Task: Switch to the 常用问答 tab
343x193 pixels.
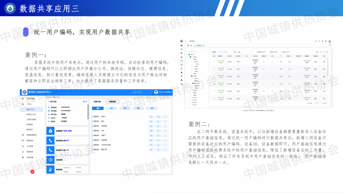Action: click(112, 102)
